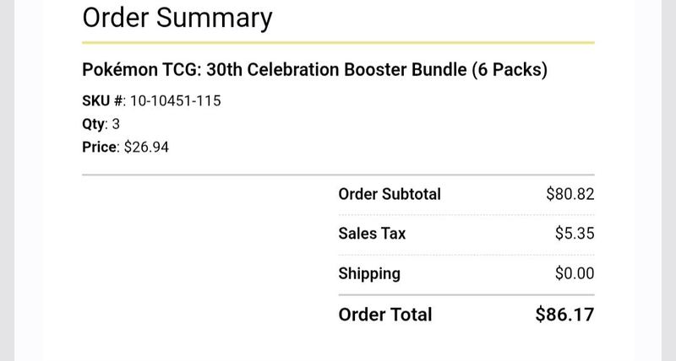Click the Price label
The image size is (676, 361).
pyautogui.click(x=99, y=147)
